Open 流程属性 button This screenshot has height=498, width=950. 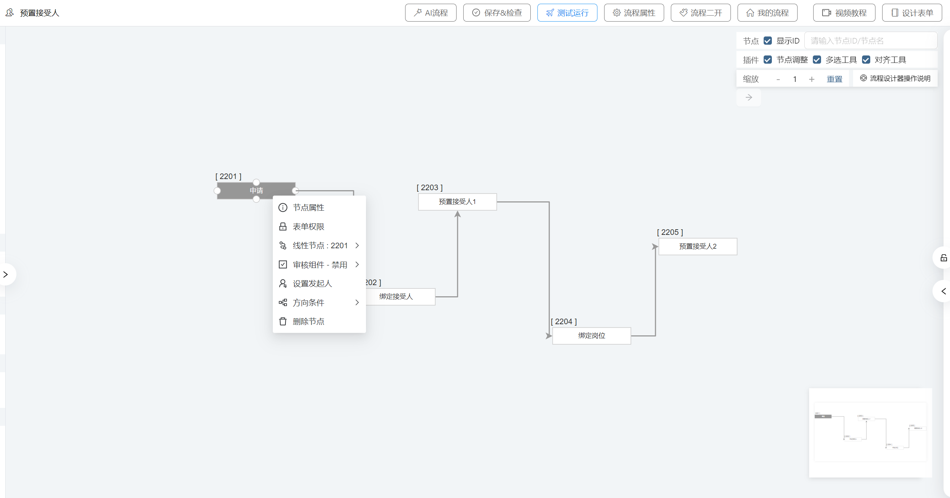click(x=634, y=13)
